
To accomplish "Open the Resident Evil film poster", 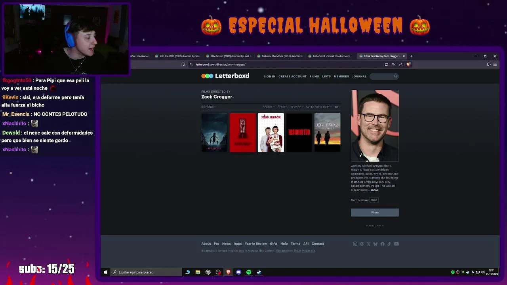I will [299, 133].
